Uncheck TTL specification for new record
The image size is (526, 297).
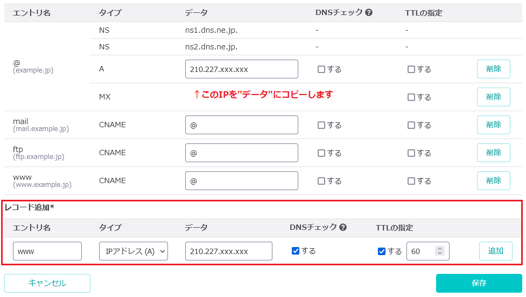click(x=381, y=251)
